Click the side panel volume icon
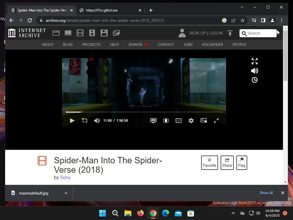This screenshot has width=293, height=220. (x=254, y=71)
